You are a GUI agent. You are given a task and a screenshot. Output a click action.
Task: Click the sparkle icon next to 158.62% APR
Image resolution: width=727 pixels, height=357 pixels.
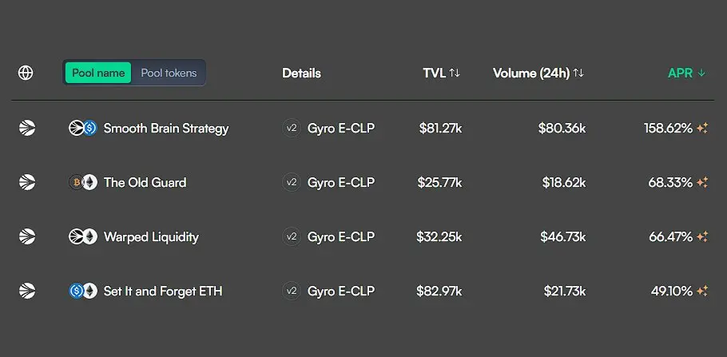click(702, 128)
